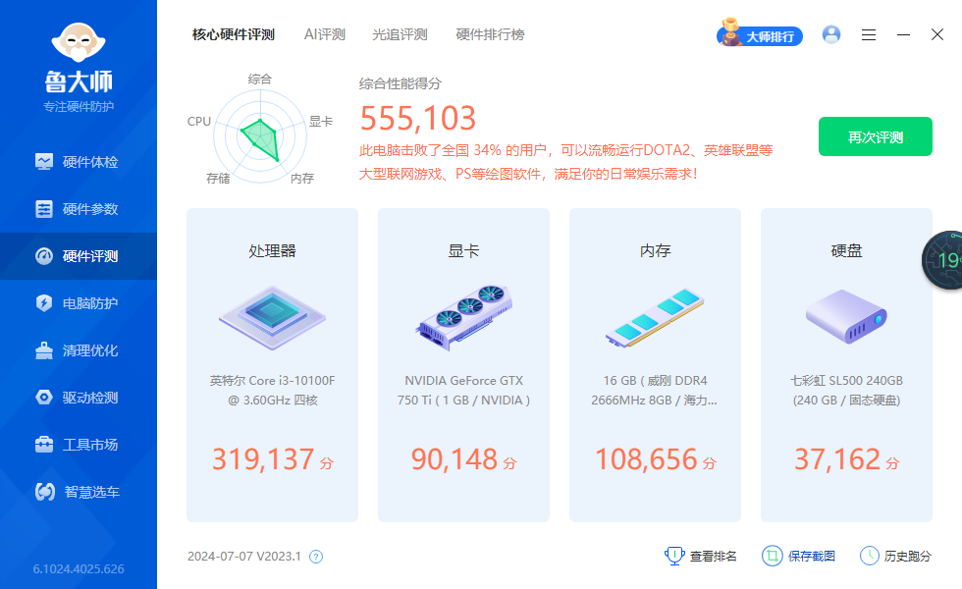Click the 16 GB 威刚 DDR4 text

pyautogui.click(x=655, y=391)
